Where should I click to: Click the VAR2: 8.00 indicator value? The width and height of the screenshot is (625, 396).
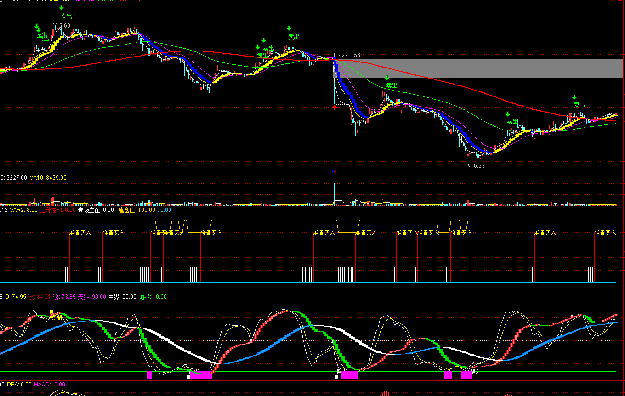(x=24, y=210)
